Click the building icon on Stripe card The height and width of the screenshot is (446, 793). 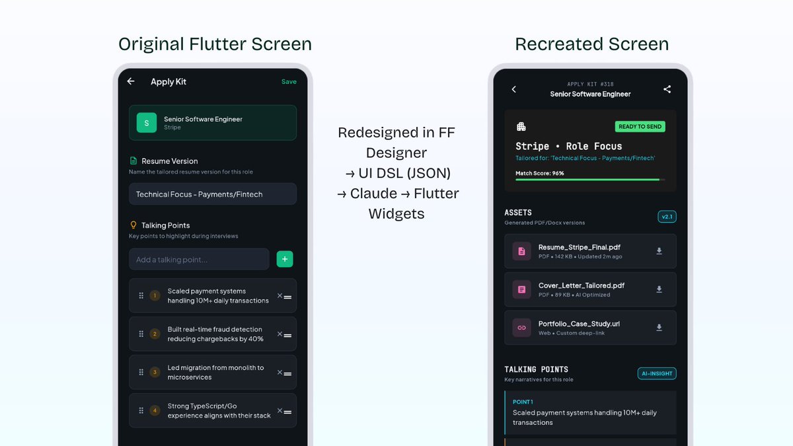pos(521,126)
